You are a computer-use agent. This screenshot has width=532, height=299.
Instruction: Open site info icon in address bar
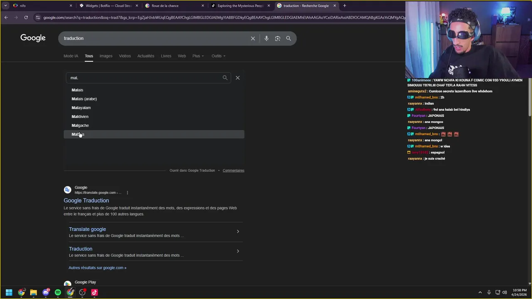(x=38, y=17)
